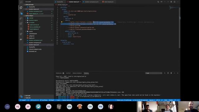Image resolution: width=199 pixels, height=112 pixels.
Task: Maximize the terminal panel with the chevron-up icon
Action: (x=174, y=73)
